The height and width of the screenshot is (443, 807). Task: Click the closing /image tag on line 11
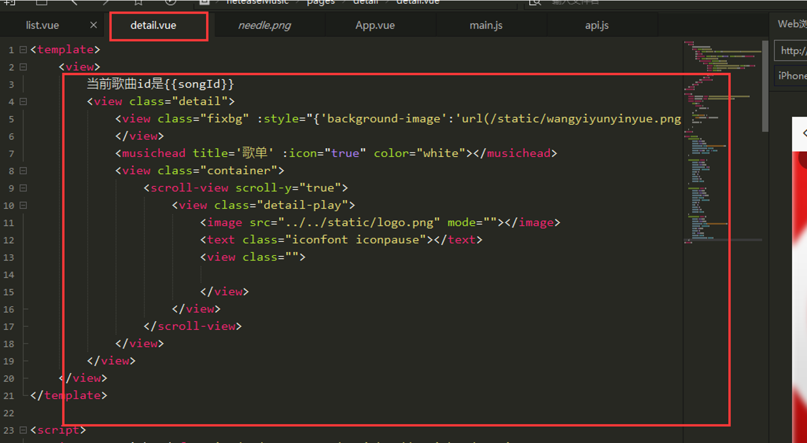pos(532,222)
